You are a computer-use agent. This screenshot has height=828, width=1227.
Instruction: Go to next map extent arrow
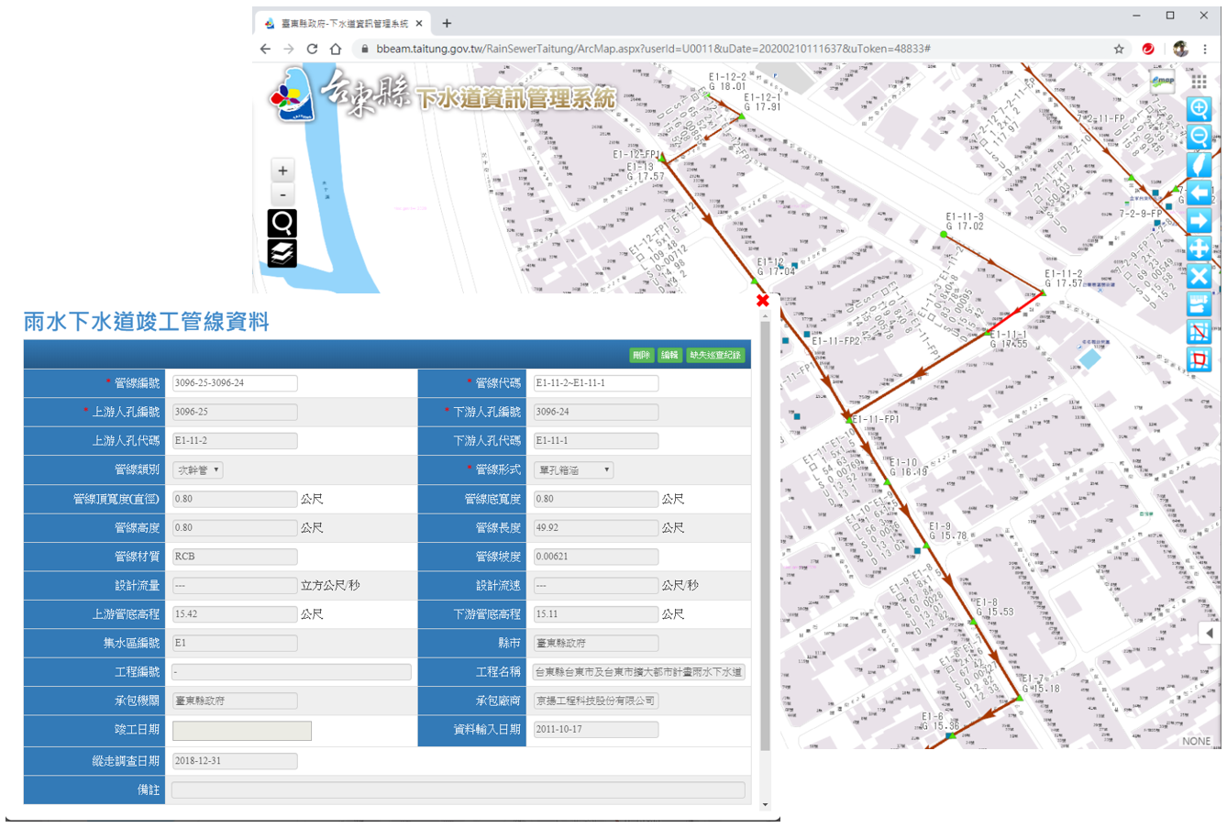click(1199, 221)
